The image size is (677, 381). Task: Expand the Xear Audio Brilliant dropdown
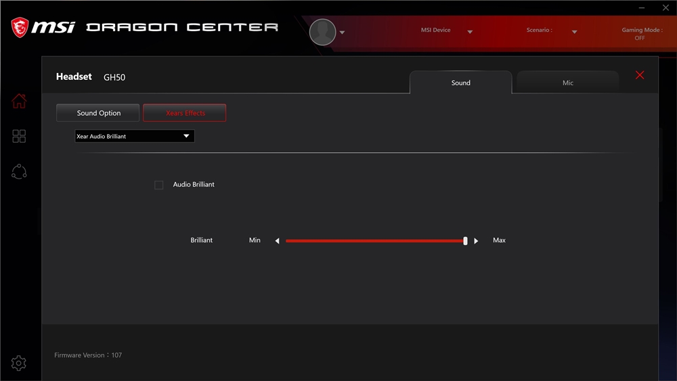(134, 136)
